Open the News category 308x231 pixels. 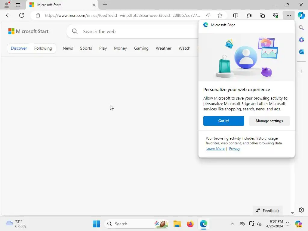coord(68,48)
